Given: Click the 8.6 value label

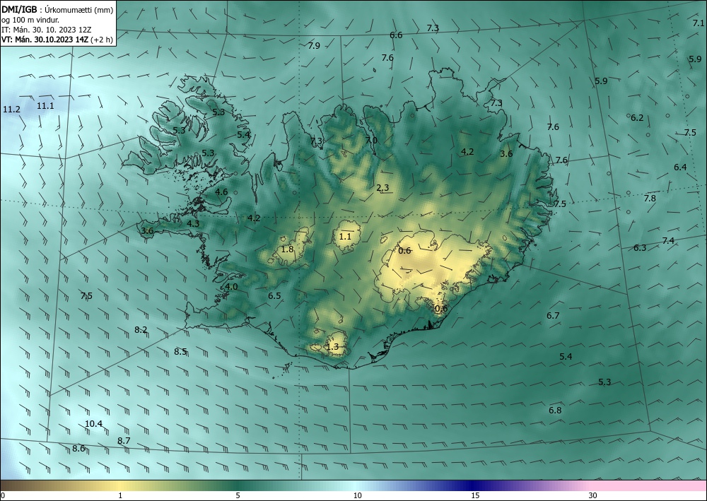Looking at the screenshot, I should click(78, 448).
